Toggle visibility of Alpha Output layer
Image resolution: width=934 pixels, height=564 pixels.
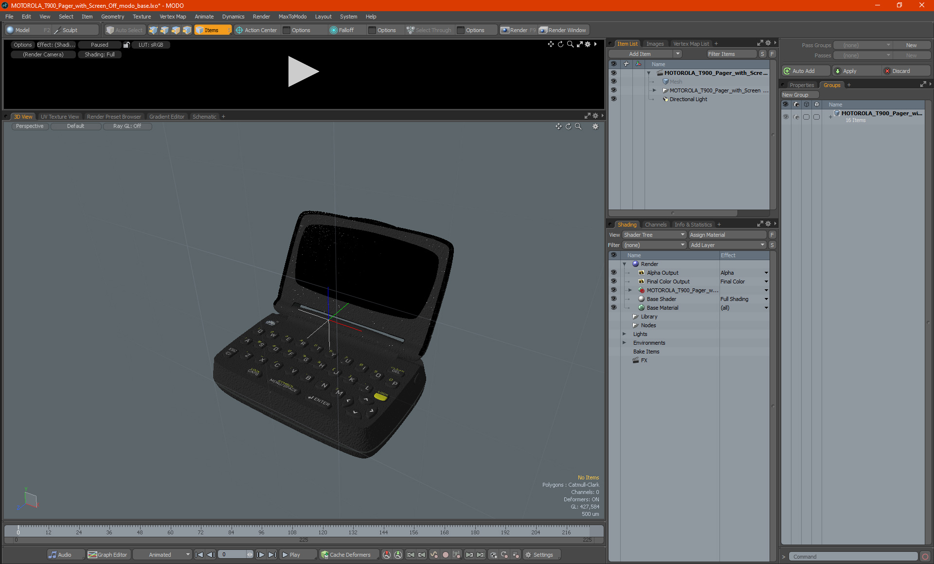[613, 273]
